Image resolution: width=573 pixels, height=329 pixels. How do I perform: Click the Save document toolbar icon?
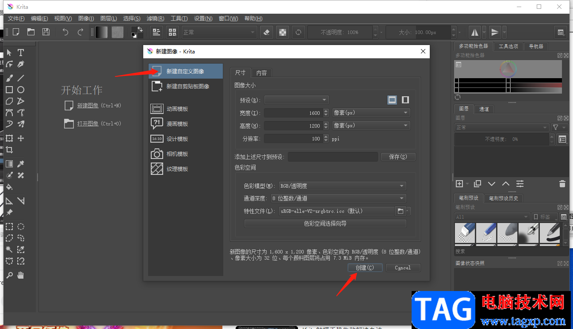[46, 32]
